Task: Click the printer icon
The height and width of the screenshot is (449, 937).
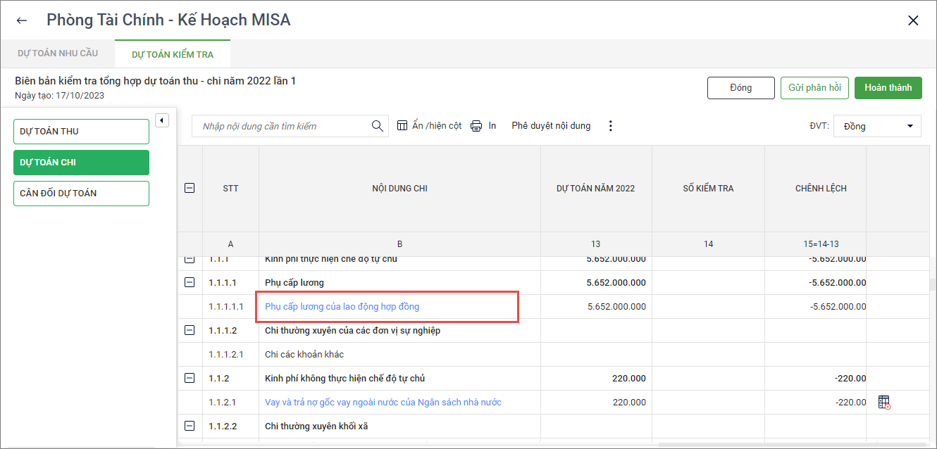Action: [x=476, y=126]
